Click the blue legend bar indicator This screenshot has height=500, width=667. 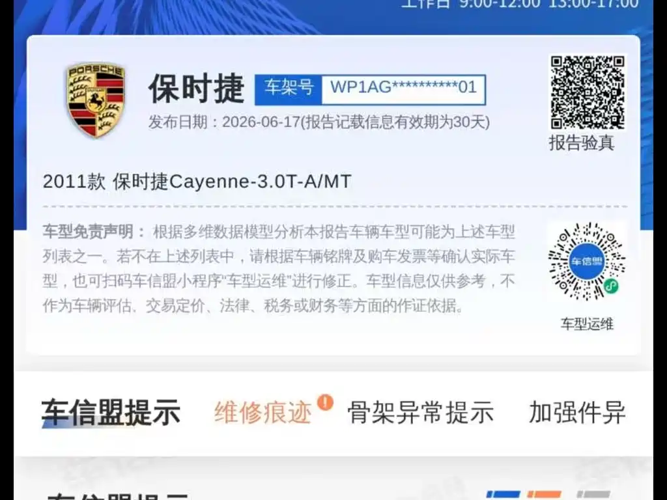pyautogui.click(x=503, y=494)
